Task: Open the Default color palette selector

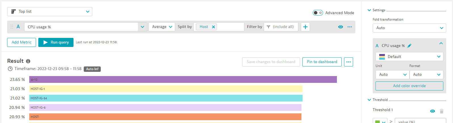Action: click(x=409, y=57)
